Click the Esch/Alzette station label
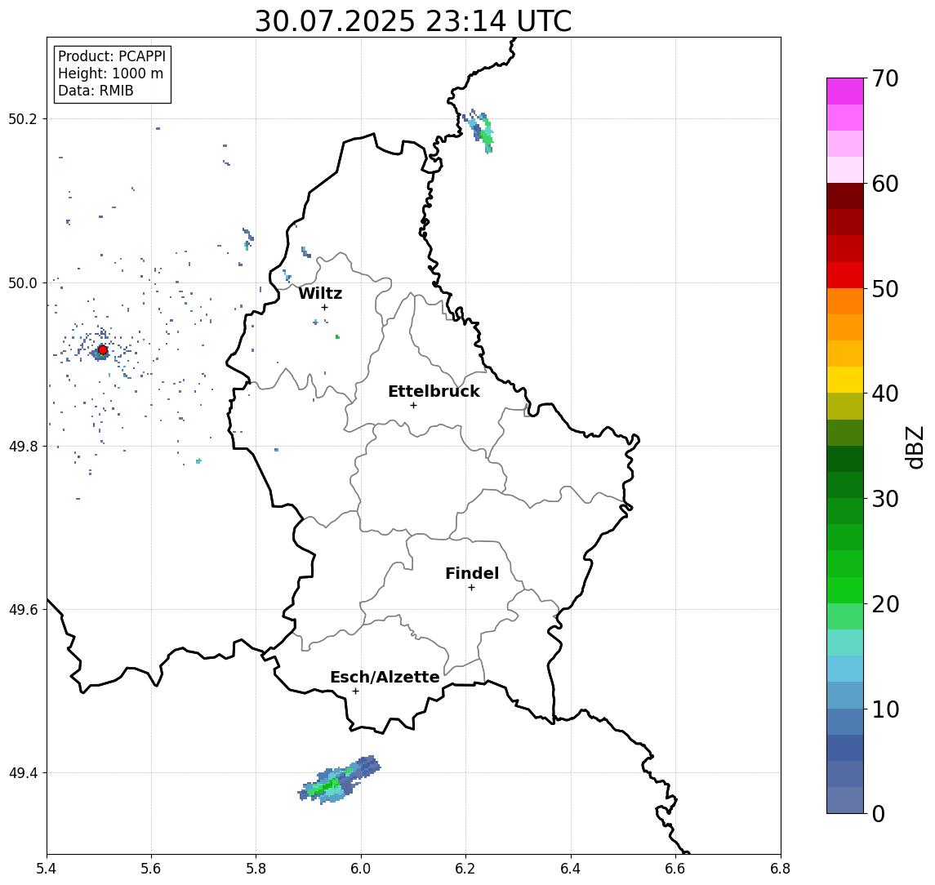This screenshot has height=885, width=935. [385, 678]
